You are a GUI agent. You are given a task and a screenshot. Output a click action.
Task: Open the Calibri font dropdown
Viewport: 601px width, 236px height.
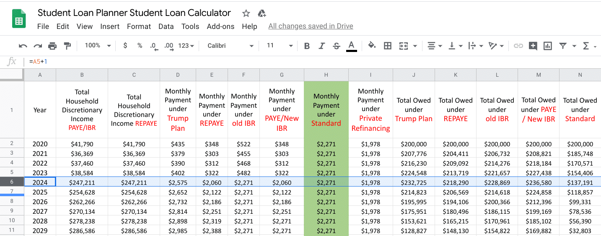[x=230, y=46]
